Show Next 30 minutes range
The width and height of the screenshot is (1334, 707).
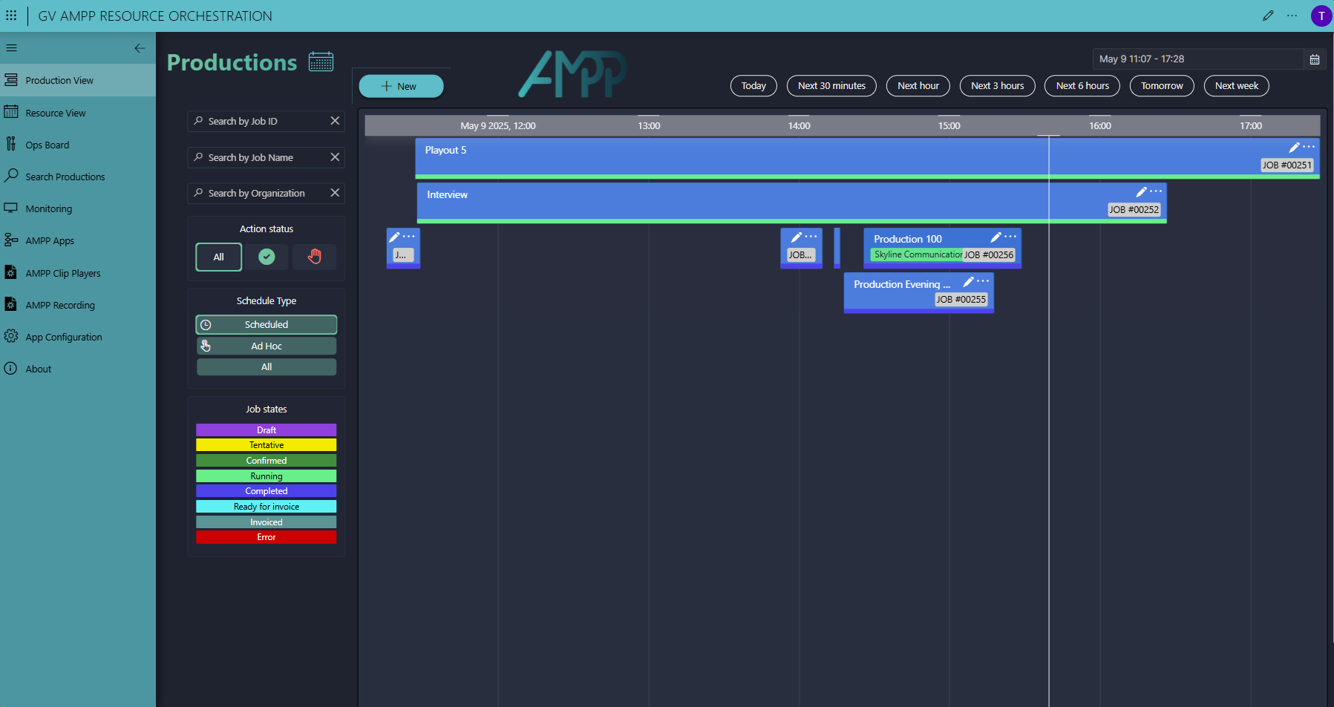[x=831, y=86]
